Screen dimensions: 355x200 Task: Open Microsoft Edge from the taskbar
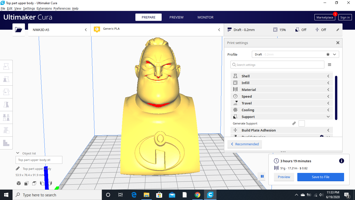[x=134, y=195]
